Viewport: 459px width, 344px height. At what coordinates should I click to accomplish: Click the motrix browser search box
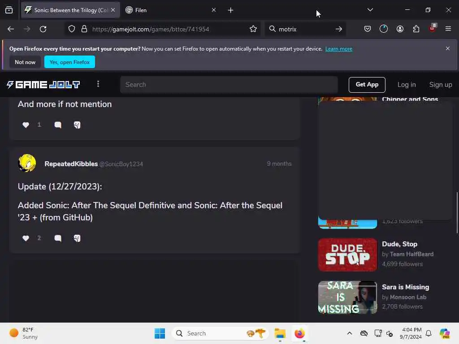click(x=305, y=29)
